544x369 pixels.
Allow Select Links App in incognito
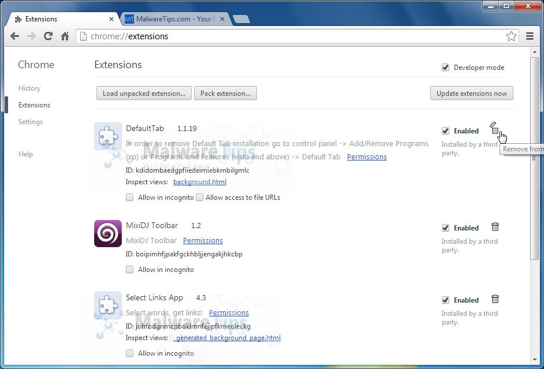129,353
